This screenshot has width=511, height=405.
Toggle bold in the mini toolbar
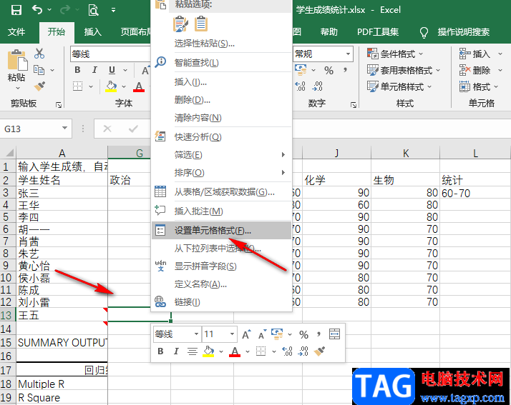point(160,351)
